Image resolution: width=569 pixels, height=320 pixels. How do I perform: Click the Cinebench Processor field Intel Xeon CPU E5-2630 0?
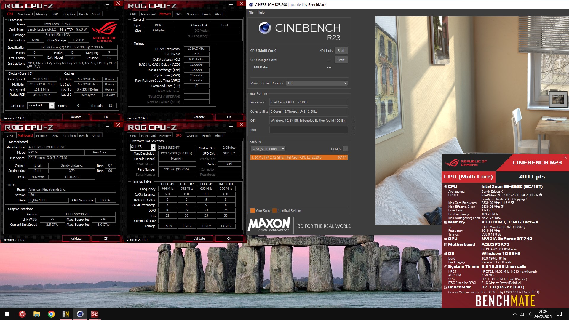[x=309, y=102]
